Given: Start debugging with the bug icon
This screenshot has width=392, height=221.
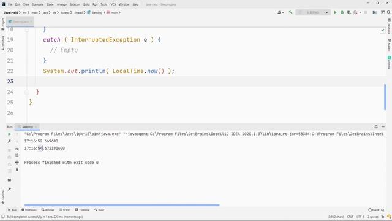Looking at the screenshot, I should point(342,12).
